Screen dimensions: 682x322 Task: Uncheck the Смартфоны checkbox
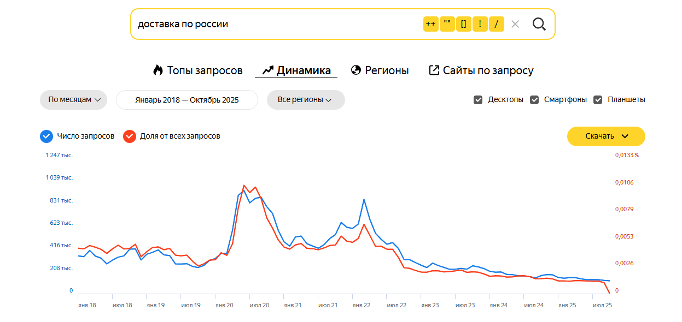pos(534,100)
